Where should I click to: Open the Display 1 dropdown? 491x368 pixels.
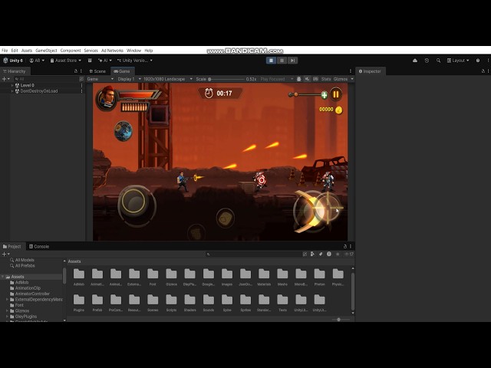pos(129,79)
